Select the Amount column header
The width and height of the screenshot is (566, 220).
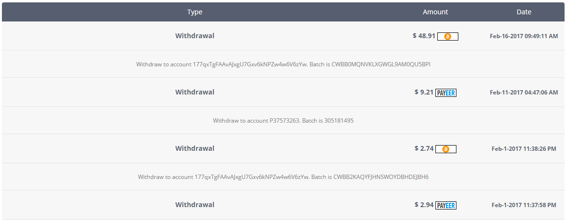[435, 12]
